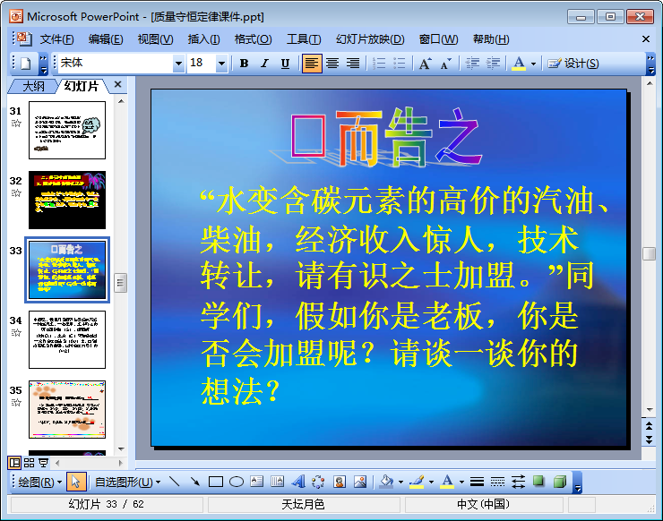Image resolution: width=663 pixels, height=521 pixels.
Task: Switch to the 大纲 outline tab
Action: [33, 86]
